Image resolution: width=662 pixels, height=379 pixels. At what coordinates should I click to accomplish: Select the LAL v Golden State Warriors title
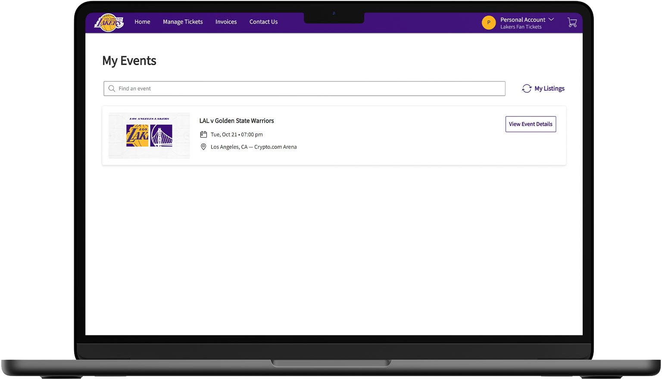pyautogui.click(x=237, y=121)
